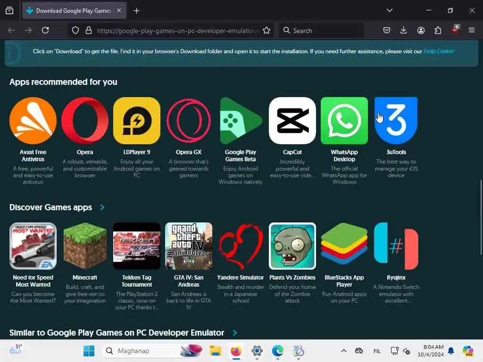
Task: Open the Opera browser icon
Action: click(x=85, y=121)
